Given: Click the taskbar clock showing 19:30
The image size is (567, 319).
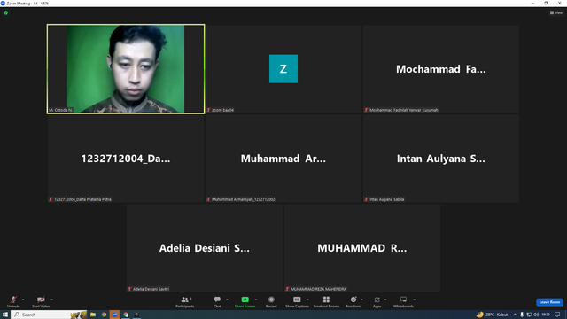Looking at the screenshot, I should tap(546, 315).
